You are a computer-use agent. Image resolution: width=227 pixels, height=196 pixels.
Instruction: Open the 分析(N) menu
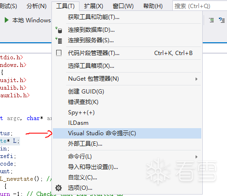coord(37,6)
